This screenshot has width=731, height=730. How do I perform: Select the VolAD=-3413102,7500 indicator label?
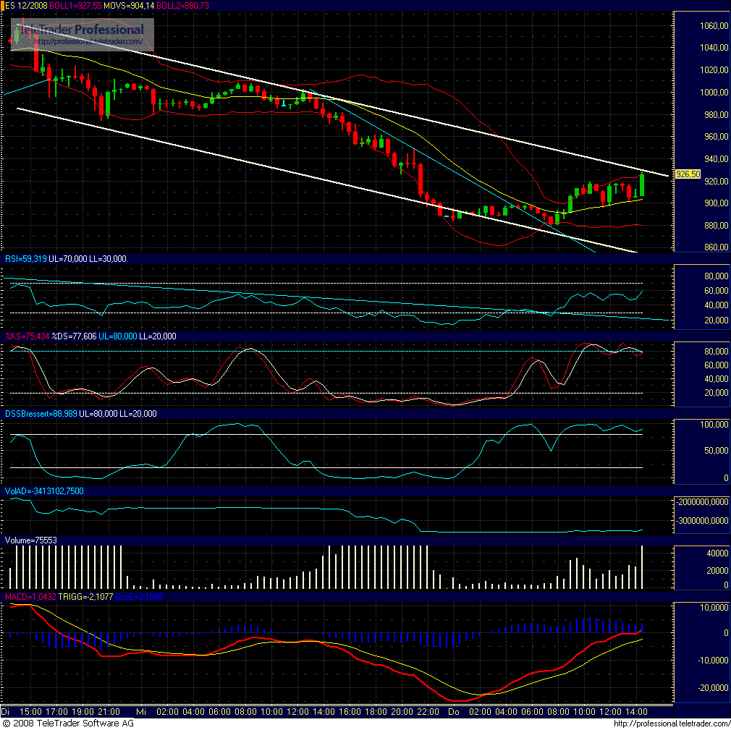pyautogui.click(x=44, y=491)
